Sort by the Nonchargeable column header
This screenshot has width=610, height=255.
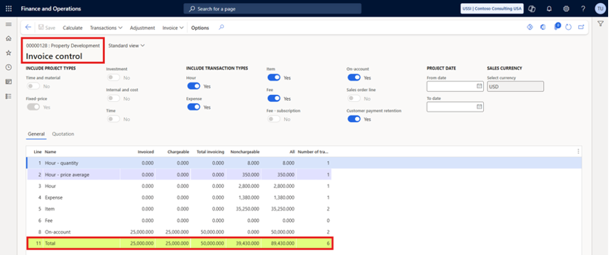pos(245,152)
